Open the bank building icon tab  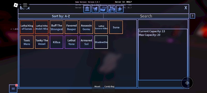point(87,9)
